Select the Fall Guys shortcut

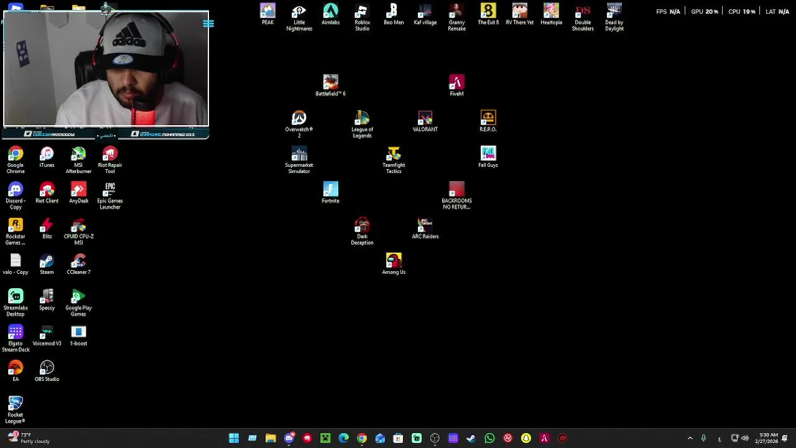(x=488, y=157)
